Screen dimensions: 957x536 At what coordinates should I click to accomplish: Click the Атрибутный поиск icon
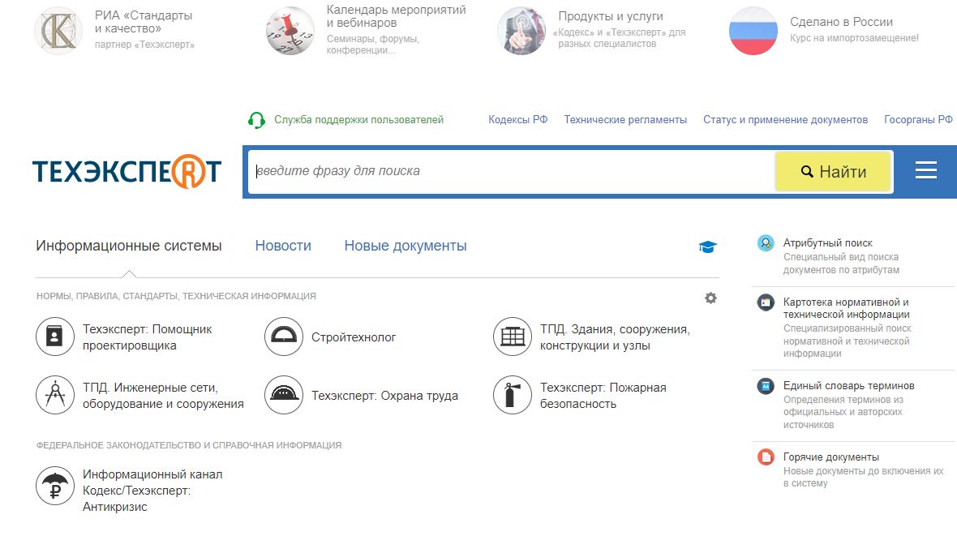point(766,243)
